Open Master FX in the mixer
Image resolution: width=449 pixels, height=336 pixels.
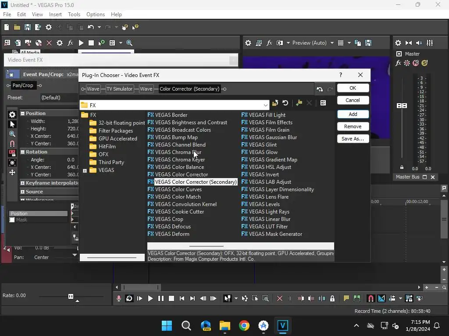pos(398,63)
